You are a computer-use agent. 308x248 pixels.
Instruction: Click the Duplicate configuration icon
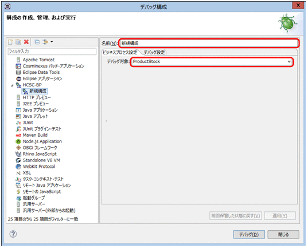coord(18,42)
